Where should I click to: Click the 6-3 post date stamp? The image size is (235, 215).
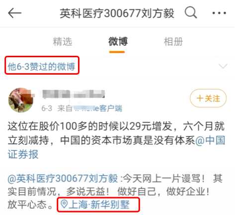[47, 108]
